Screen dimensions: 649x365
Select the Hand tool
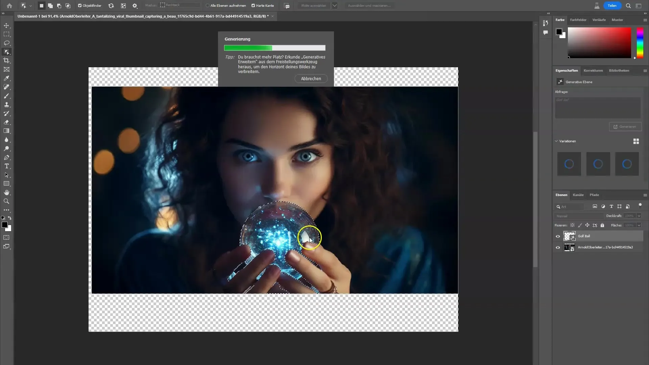[x=6, y=193]
